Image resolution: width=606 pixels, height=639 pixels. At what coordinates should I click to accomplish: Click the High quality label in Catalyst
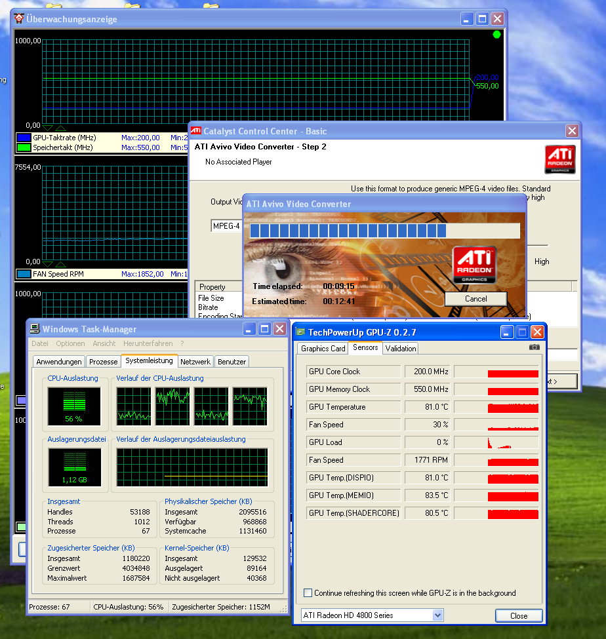pos(542,261)
